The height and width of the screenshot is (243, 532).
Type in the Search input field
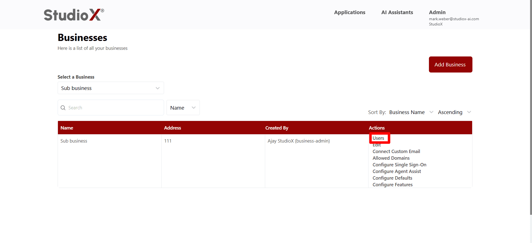coord(114,108)
